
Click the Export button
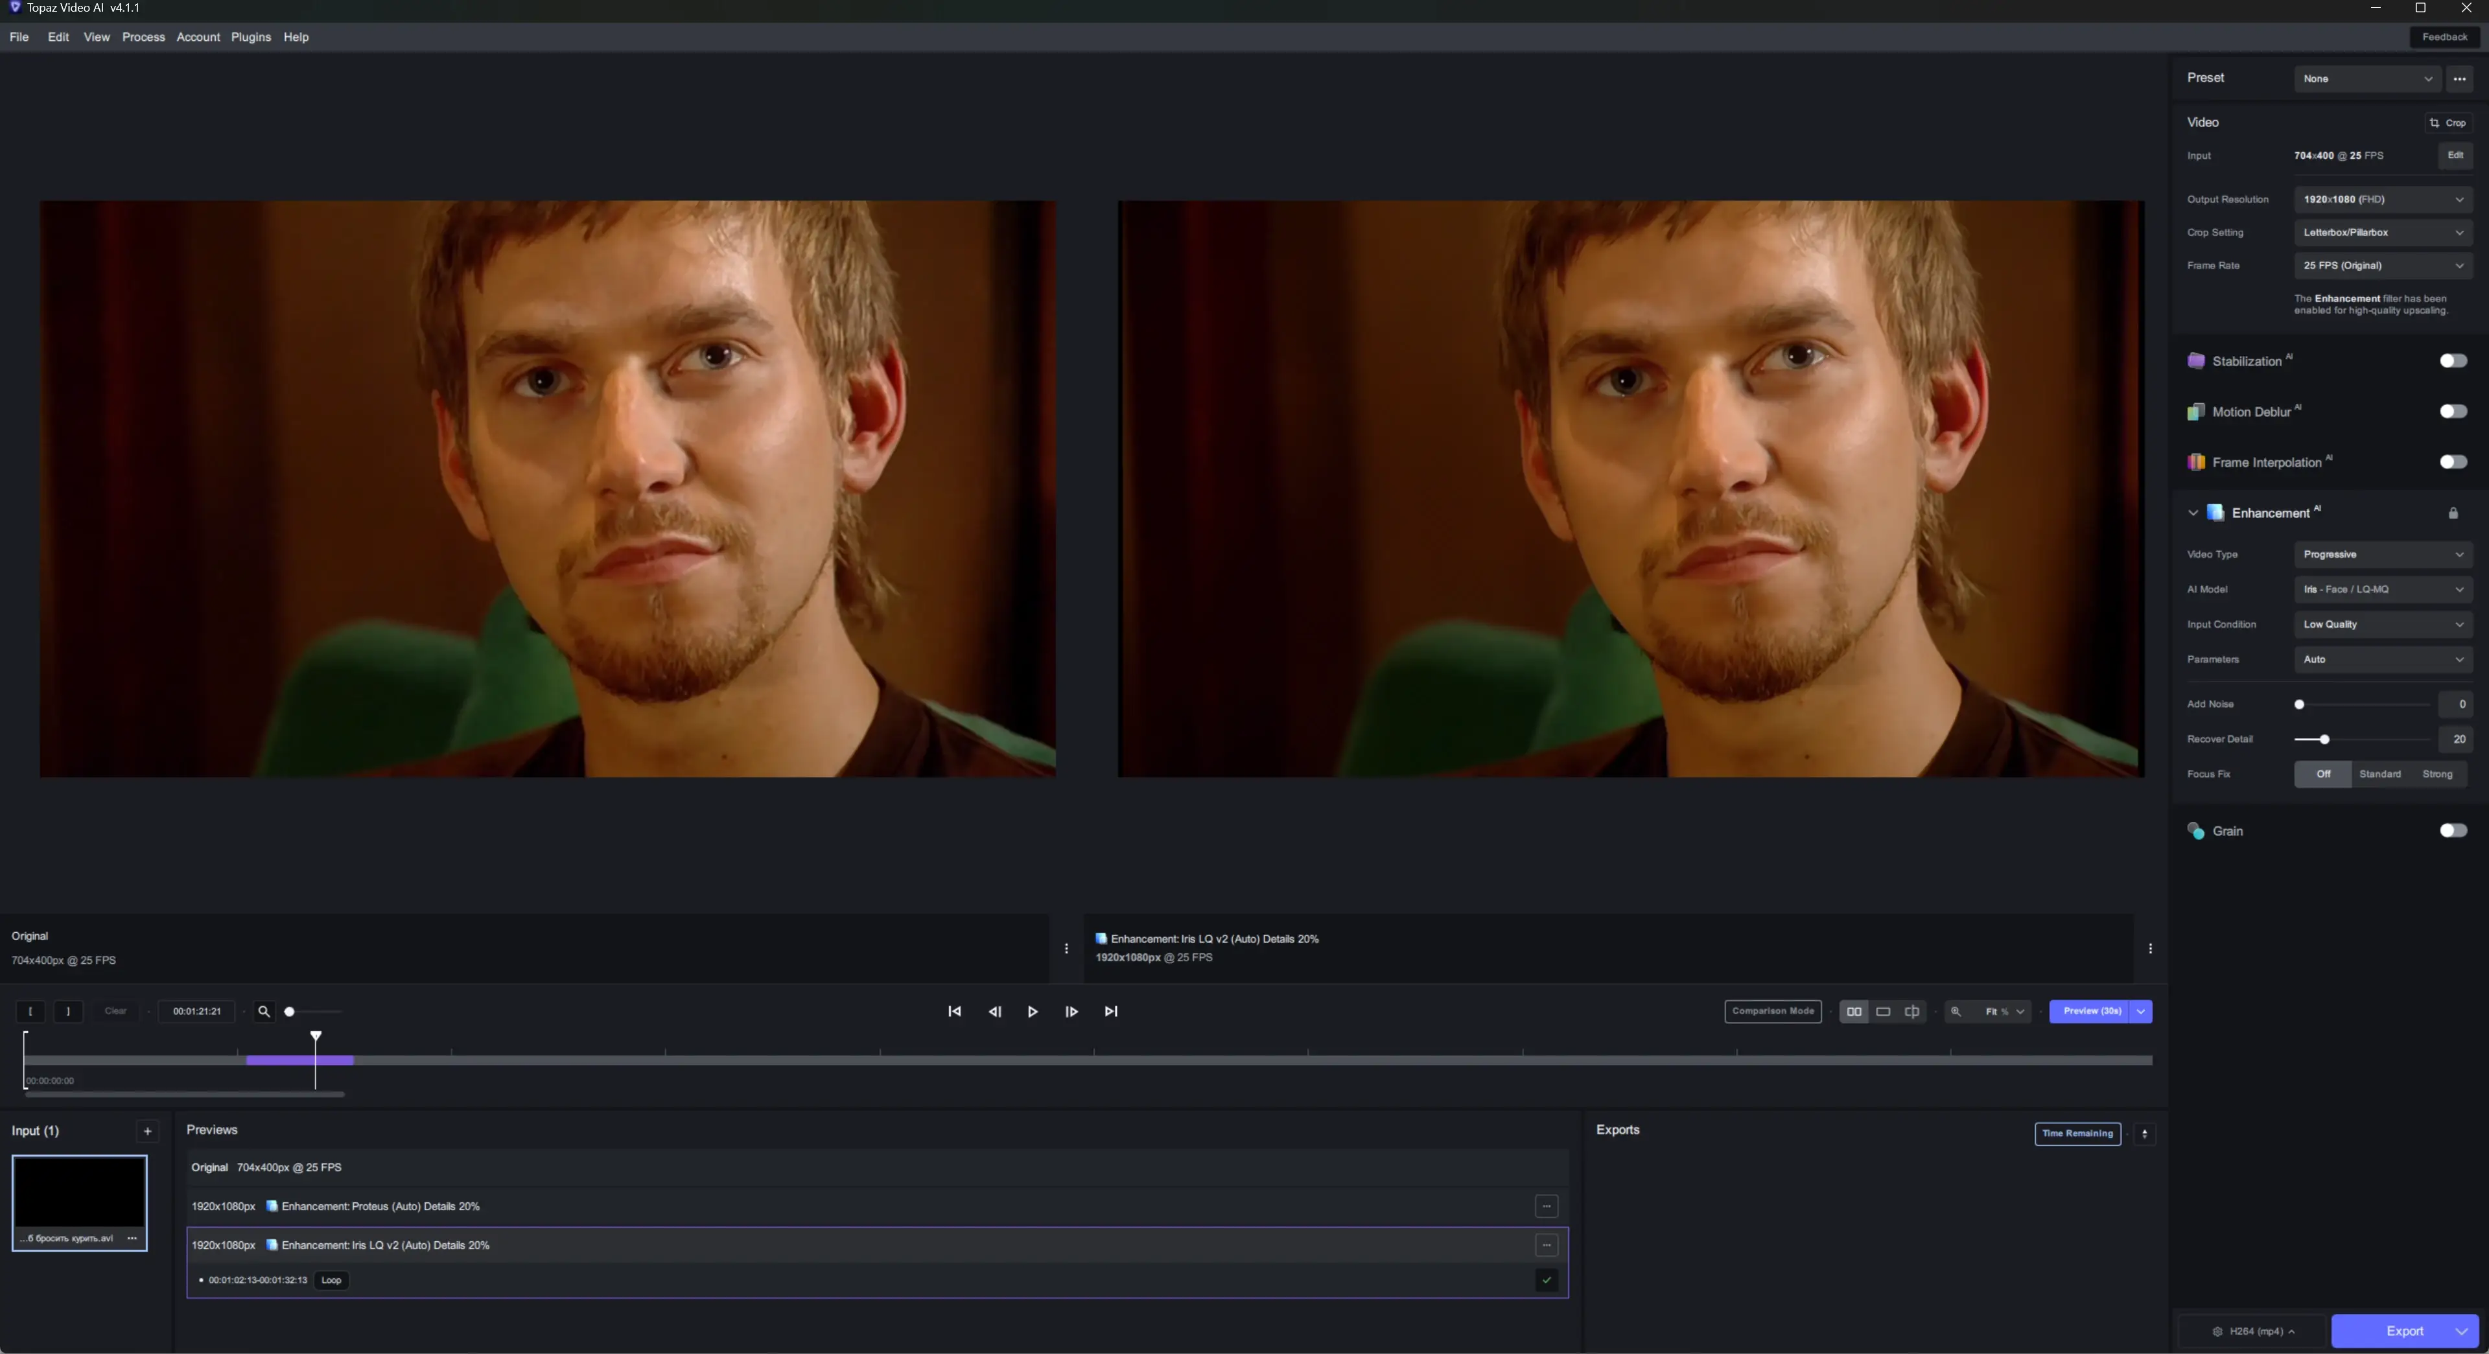[2404, 1331]
